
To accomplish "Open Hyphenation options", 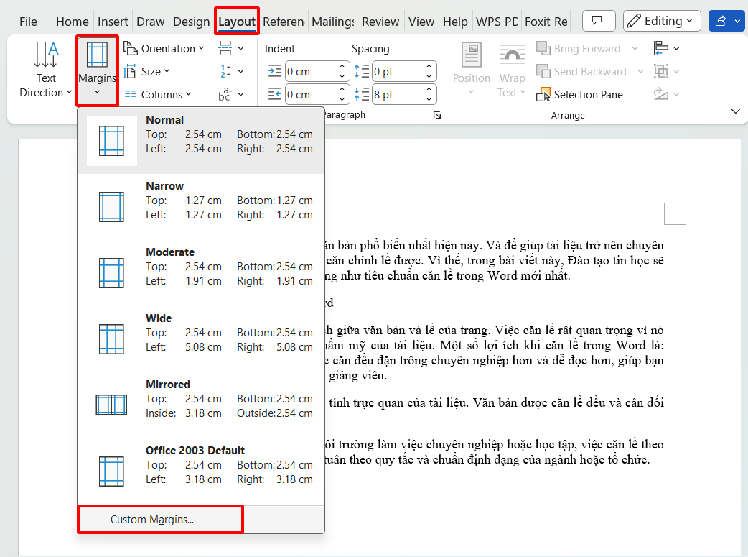I will point(231,95).
